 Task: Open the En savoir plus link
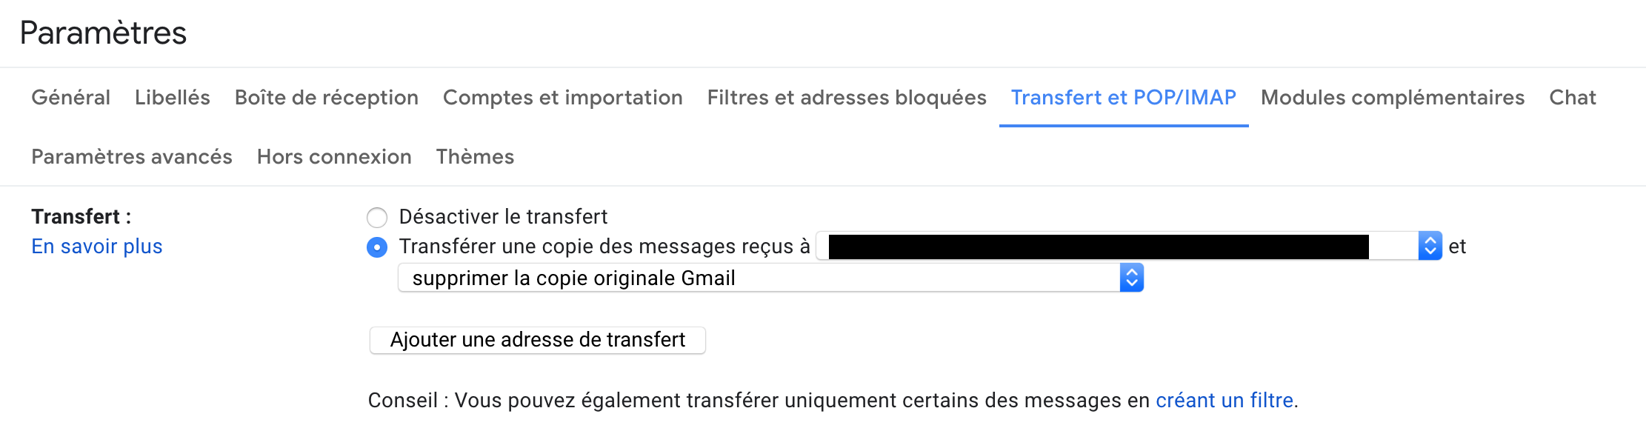coord(97,246)
